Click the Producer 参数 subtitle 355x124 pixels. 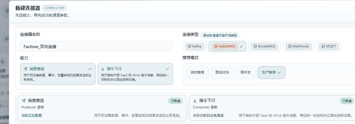pos(33,107)
